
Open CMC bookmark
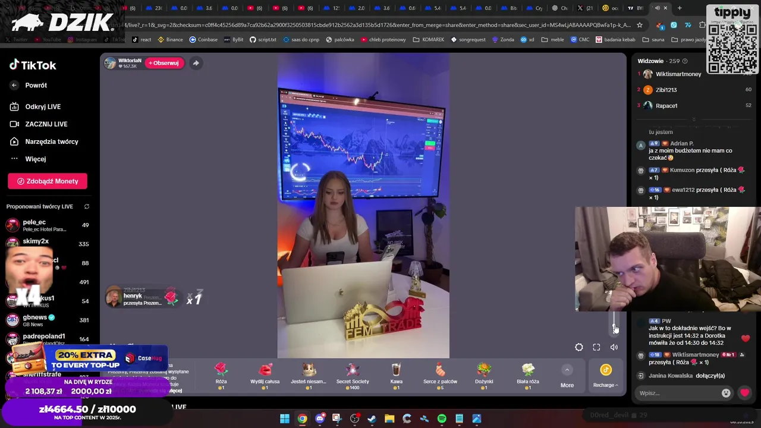pos(580,39)
